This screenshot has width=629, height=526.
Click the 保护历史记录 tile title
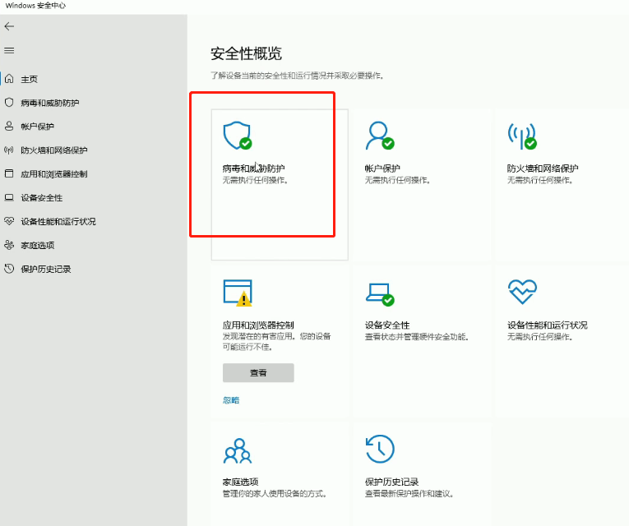point(391,482)
